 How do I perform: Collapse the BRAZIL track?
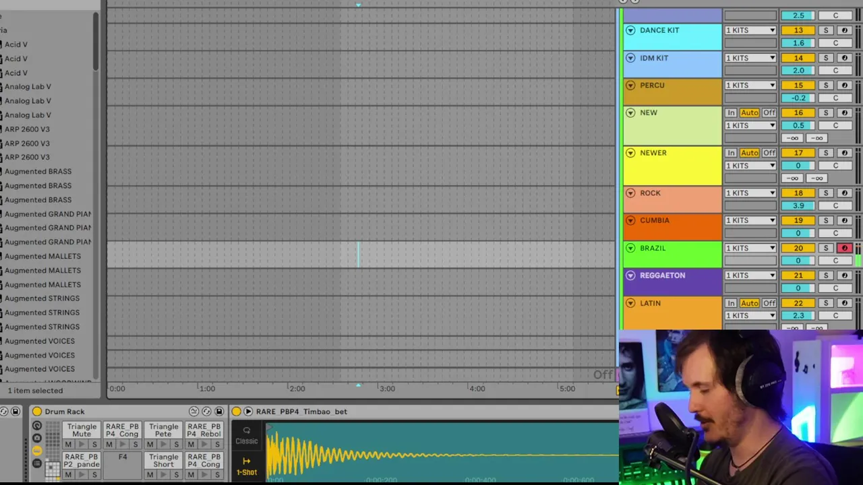point(630,248)
